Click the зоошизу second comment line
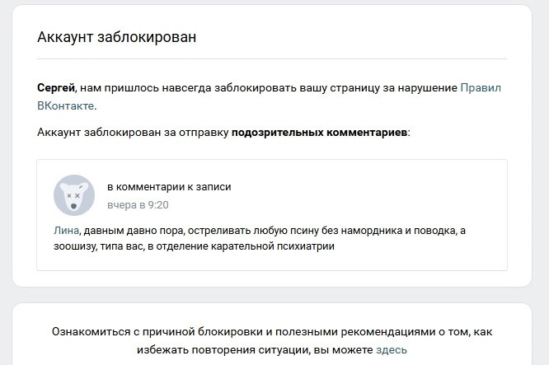Viewport: 549px width, 365px height. [194, 246]
